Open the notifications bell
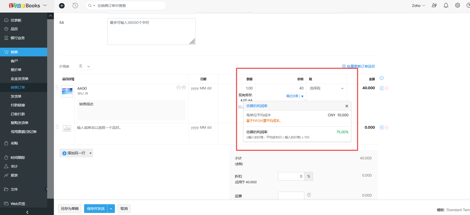The height and width of the screenshot is (215, 470). [x=446, y=5]
